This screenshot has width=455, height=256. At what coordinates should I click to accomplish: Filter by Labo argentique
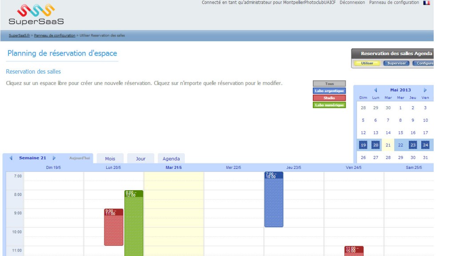pyautogui.click(x=329, y=91)
